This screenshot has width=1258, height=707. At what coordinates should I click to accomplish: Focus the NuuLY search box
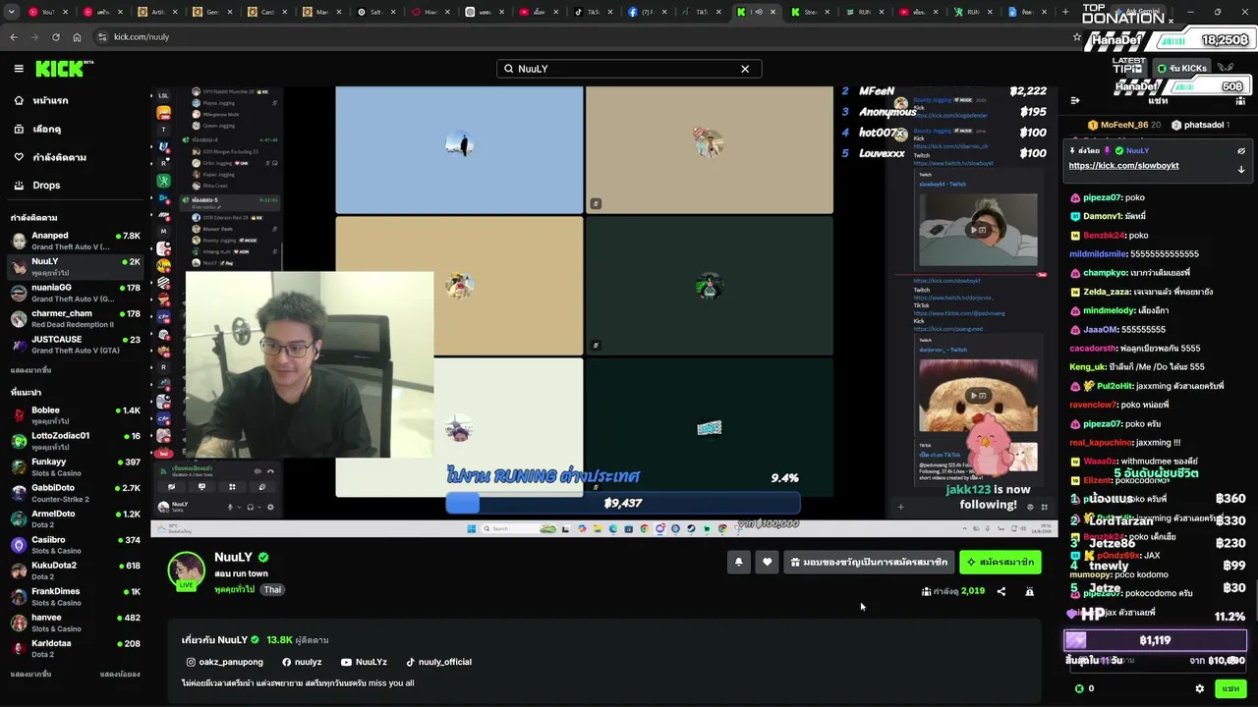[629, 69]
